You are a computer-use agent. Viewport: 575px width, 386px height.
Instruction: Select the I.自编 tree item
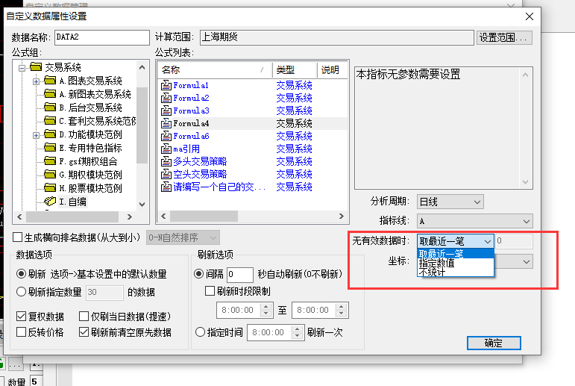(x=72, y=202)
